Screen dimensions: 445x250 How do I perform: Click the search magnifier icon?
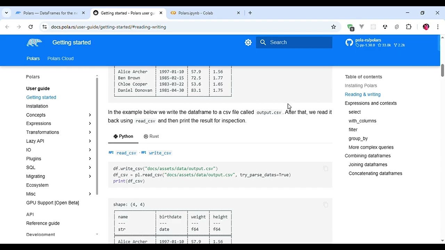click(263, 42)
